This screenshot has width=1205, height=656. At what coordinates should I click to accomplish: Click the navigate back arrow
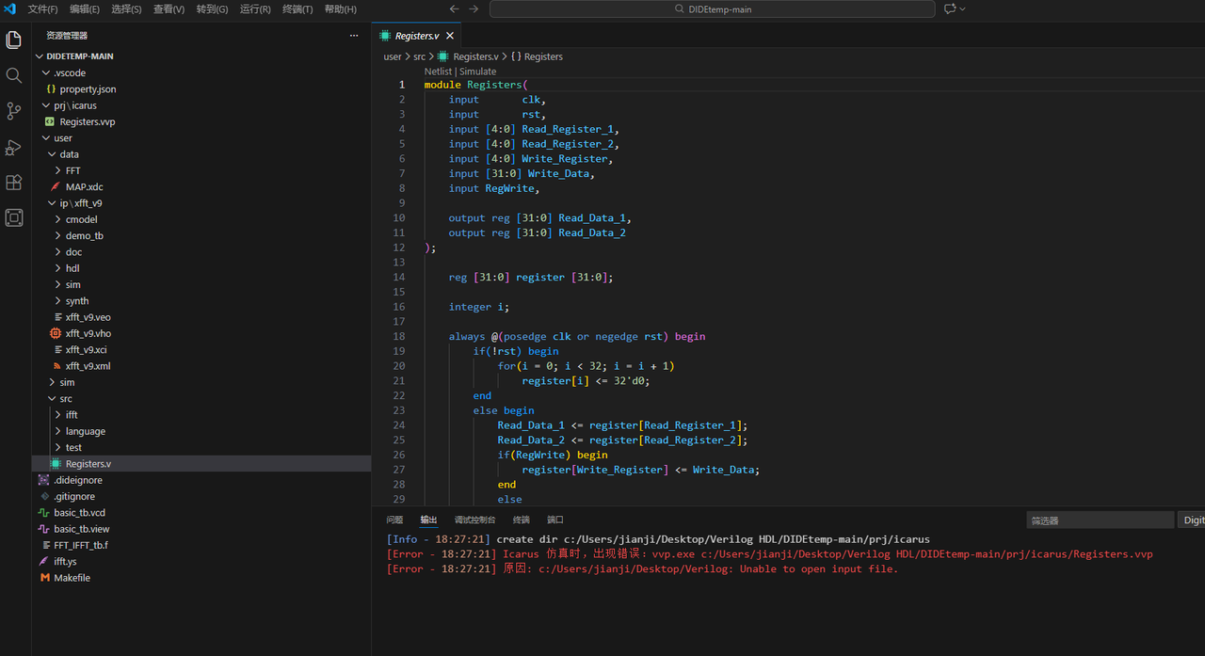click(x=454, y=8)
